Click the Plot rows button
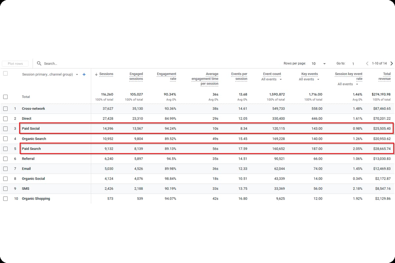 pos(15,63)
